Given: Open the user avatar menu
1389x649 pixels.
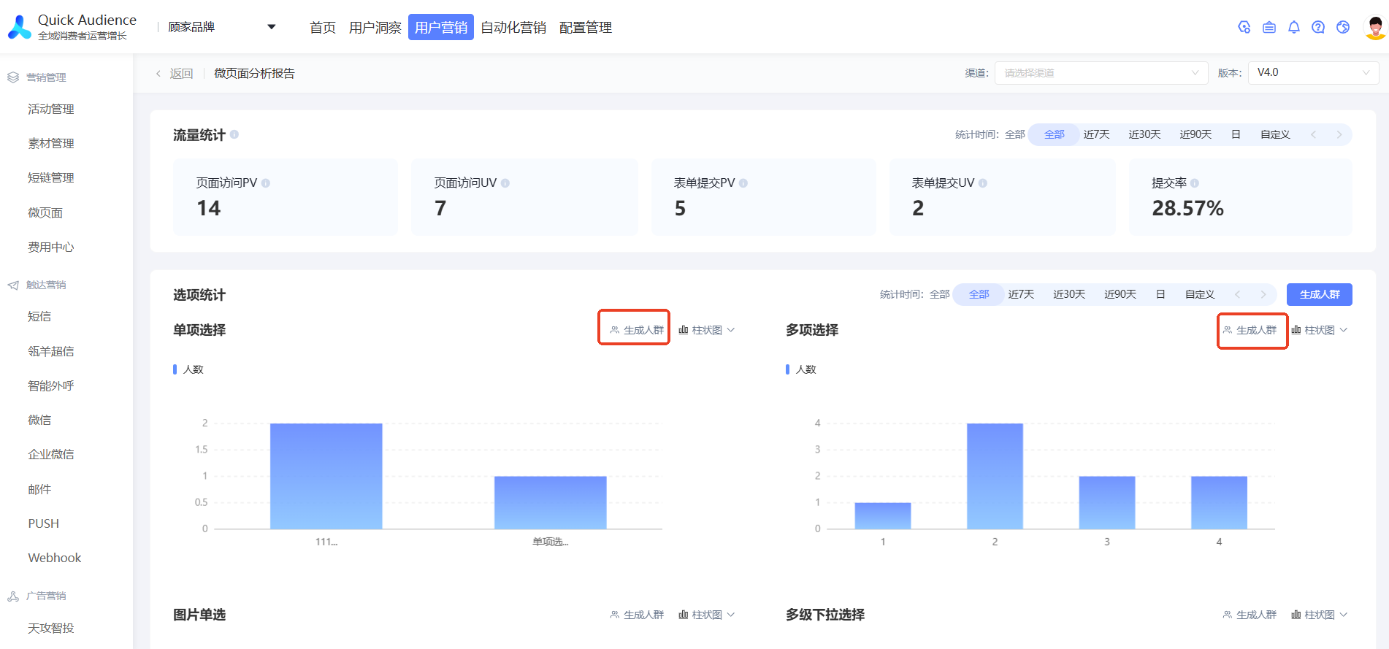Looking at the screenshot, I should pos(1375,27).
